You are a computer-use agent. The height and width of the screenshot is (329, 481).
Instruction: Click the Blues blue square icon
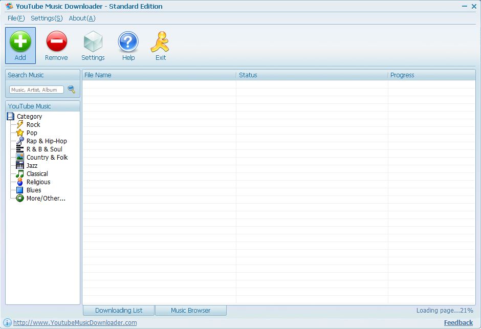coord(20,190)
